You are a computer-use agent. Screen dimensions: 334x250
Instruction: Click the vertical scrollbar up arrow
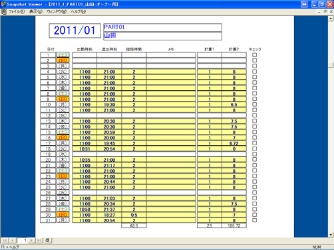[331, 19]
